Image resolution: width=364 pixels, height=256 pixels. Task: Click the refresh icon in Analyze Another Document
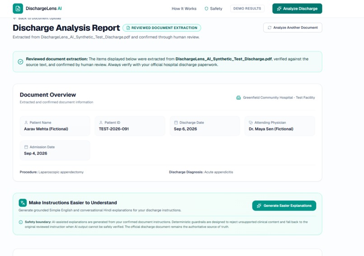point(269,28)
